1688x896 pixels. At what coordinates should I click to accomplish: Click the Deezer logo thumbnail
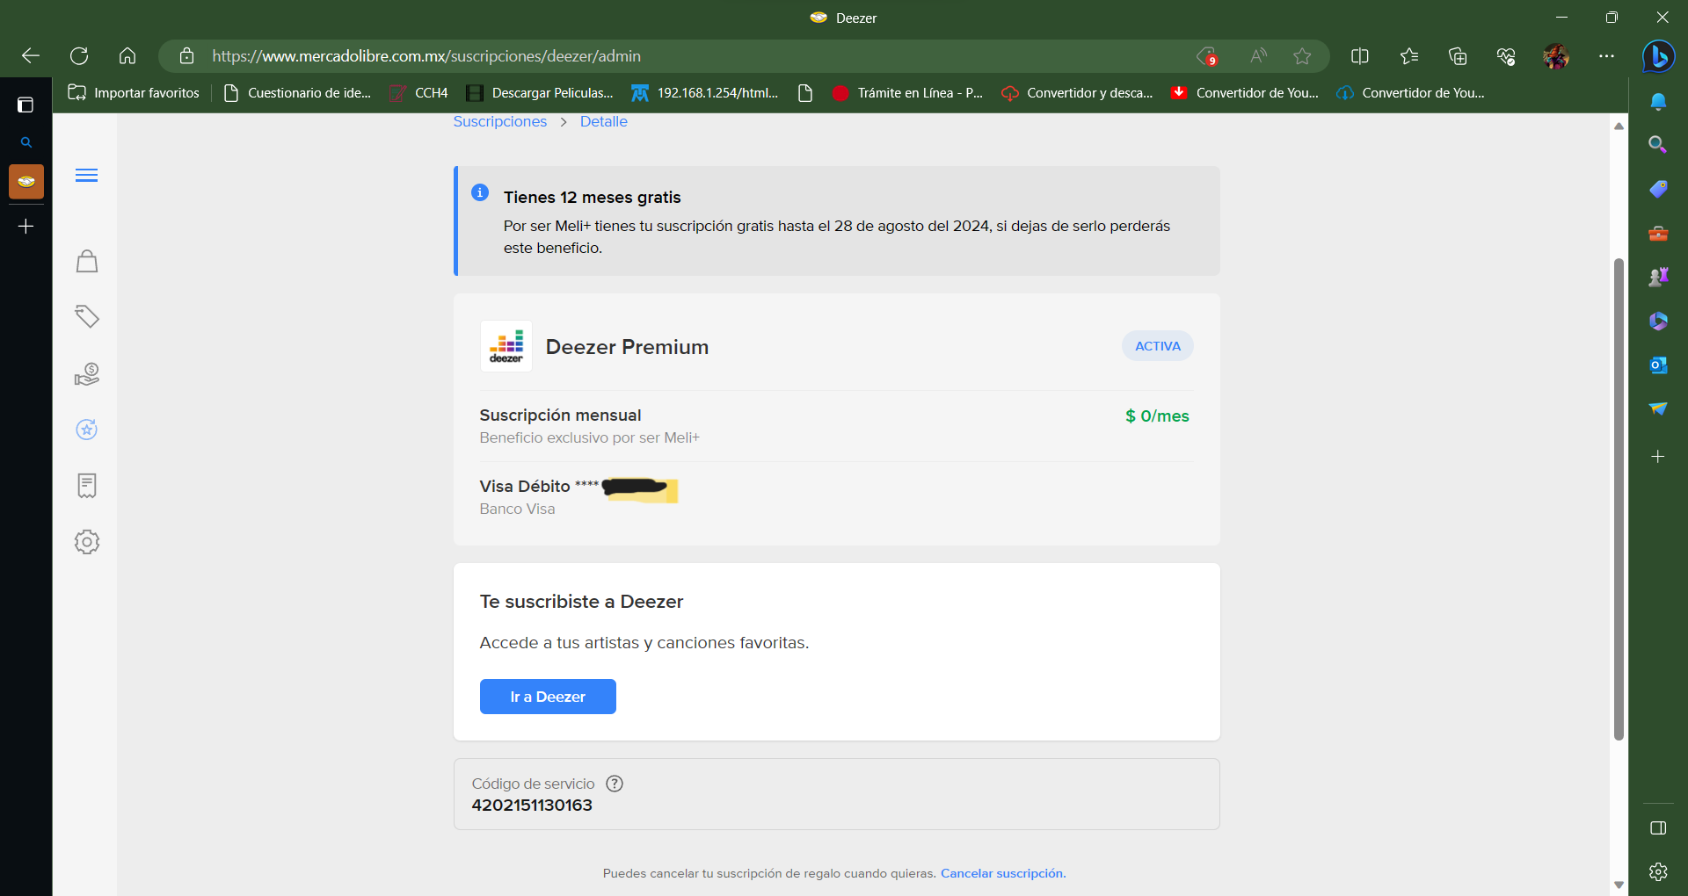tap(506, 346)
